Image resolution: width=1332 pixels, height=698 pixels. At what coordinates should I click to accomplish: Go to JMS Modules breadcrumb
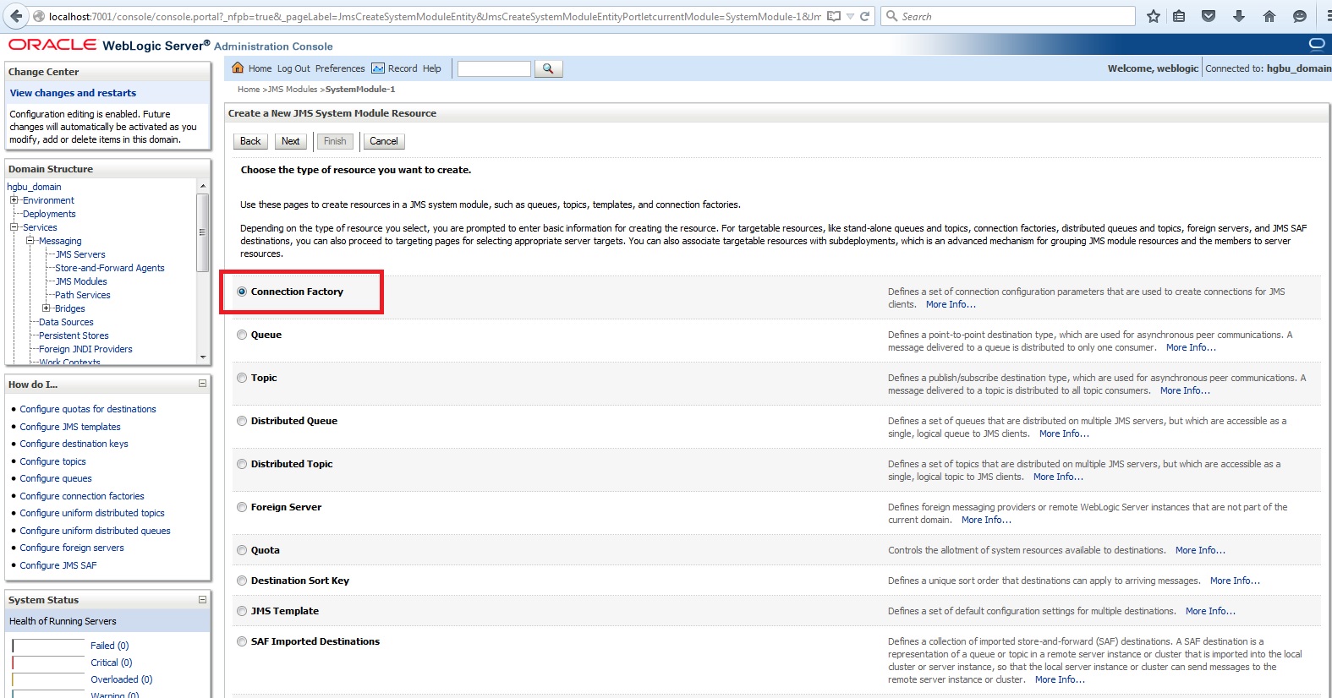pos(293,89)
